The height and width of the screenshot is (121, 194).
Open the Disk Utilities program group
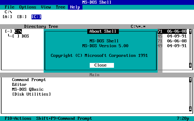coord(31,94)
